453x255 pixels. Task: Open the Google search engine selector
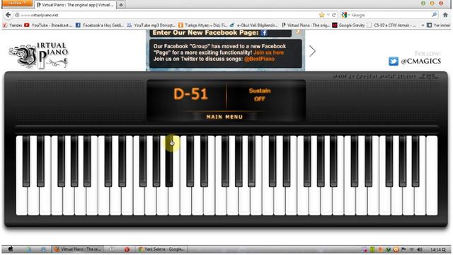345,15
